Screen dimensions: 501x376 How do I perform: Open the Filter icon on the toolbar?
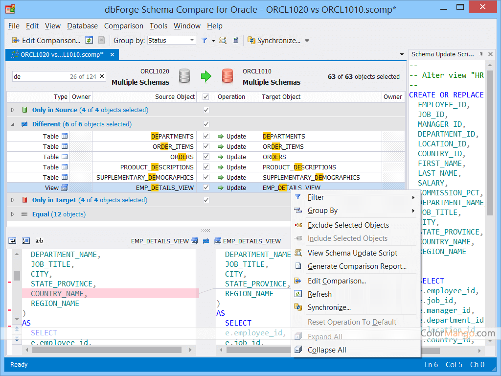point(204,40)
